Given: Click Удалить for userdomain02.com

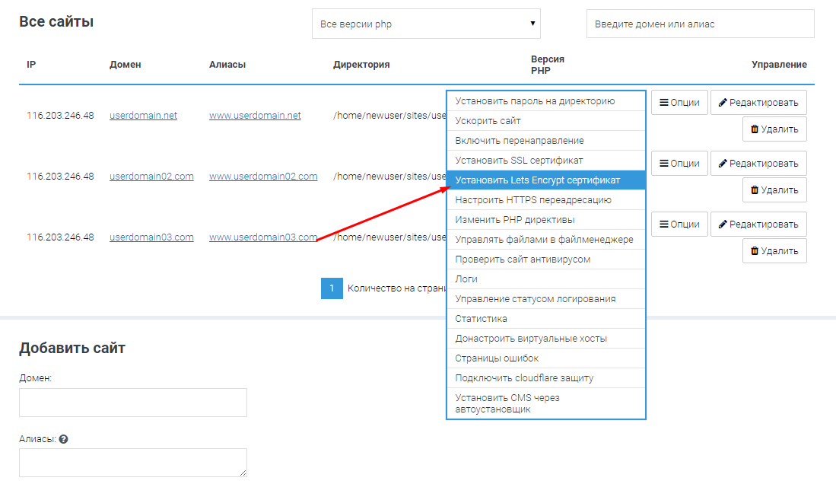Looking at the screenshot, I should [774, 189].
